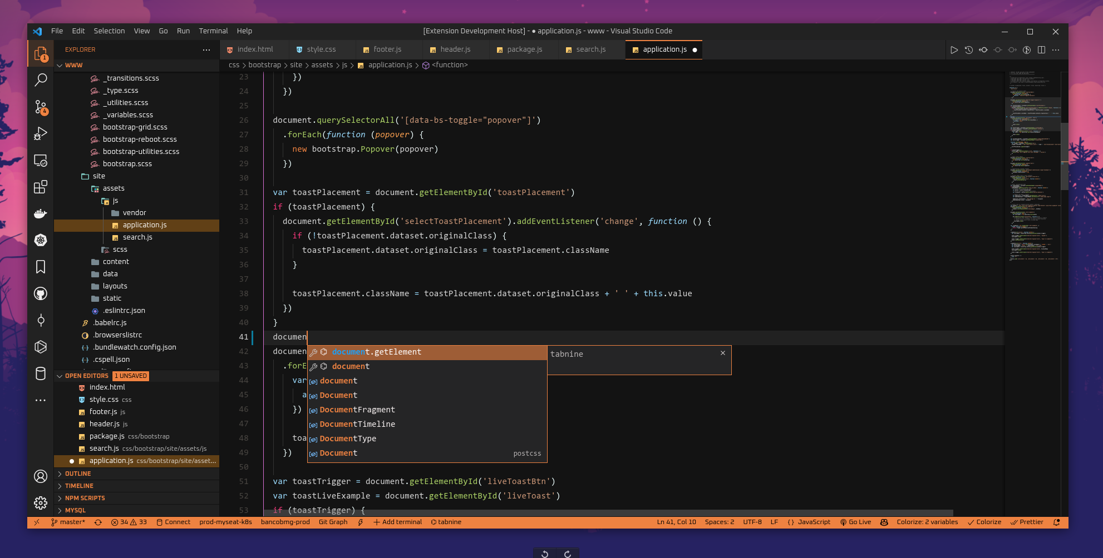The width and height of the screenshot is (1103, 558).
Task: Click the Run Code play icon
Action: (954, 50)
